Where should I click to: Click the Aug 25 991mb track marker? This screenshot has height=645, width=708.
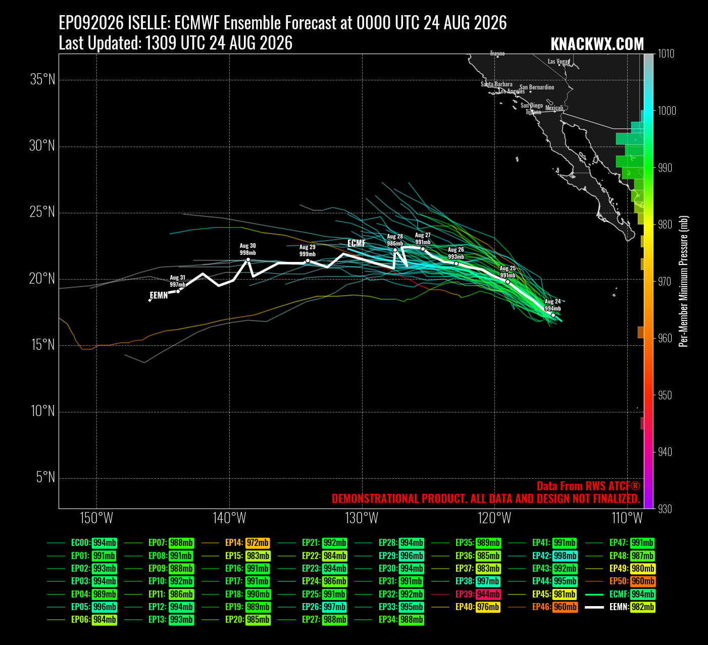click(x=508, y=282)
